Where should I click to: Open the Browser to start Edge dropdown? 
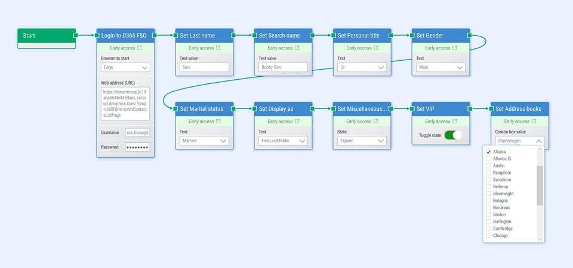pyautogui.click(x=125, y=67)
